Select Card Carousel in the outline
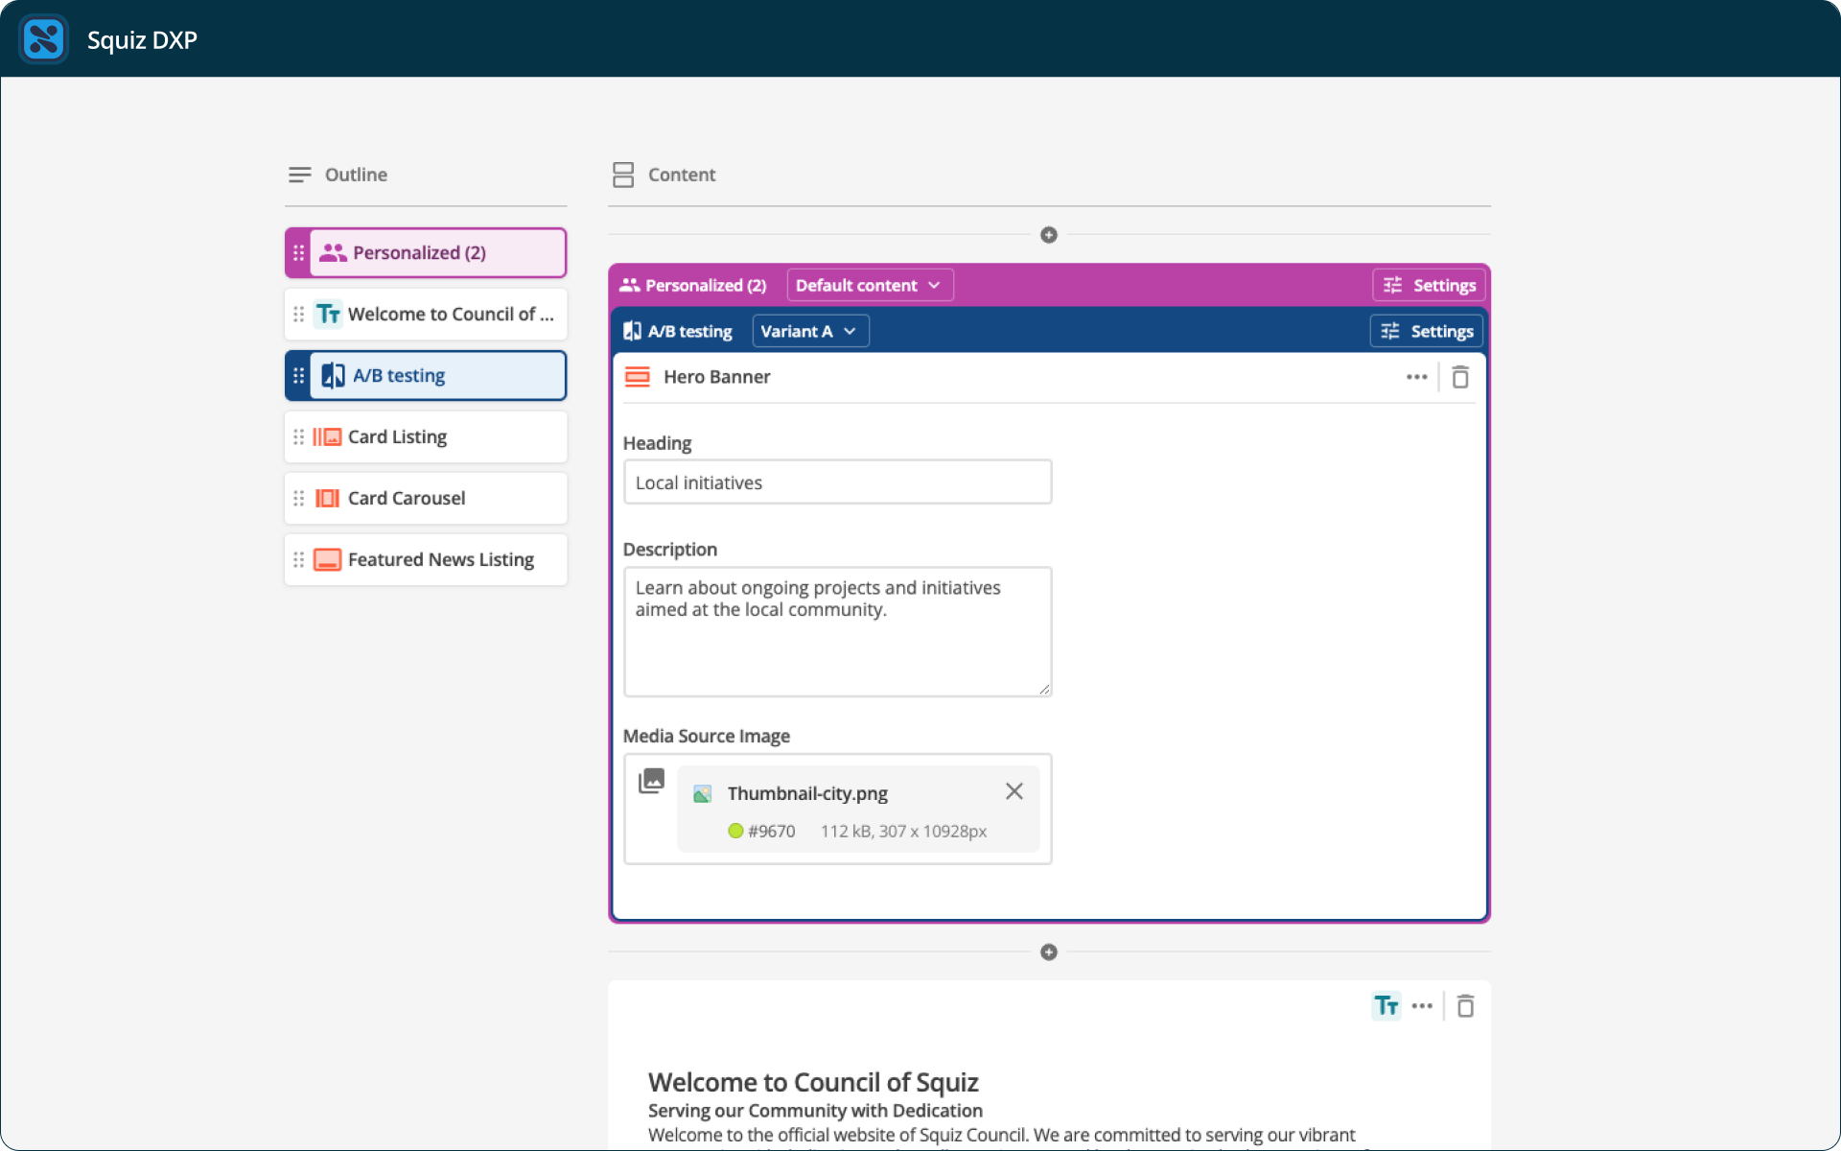This screenshot has width=1841, height=1151. pos(426,498)
